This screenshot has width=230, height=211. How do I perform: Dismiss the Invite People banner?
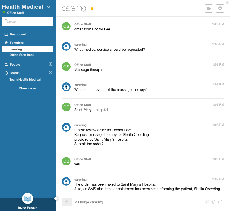56,199
